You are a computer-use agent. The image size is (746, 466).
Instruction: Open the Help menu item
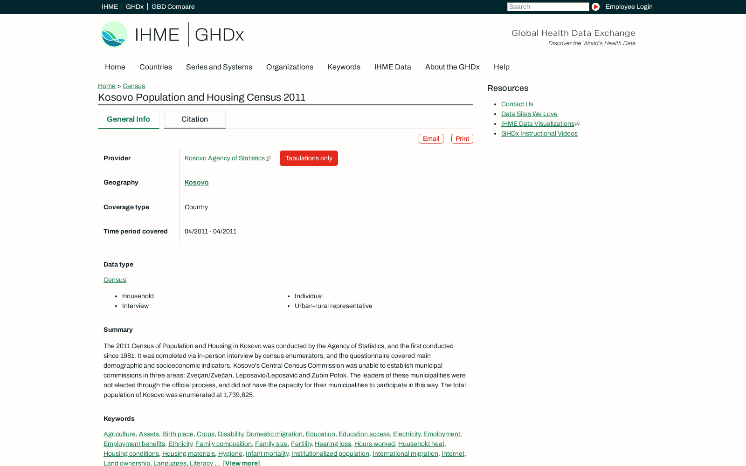[x=502, y=67]
